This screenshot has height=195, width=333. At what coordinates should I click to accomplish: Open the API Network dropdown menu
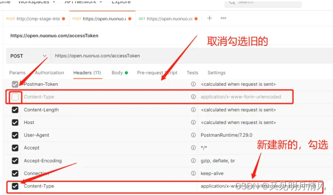(83, 2)
